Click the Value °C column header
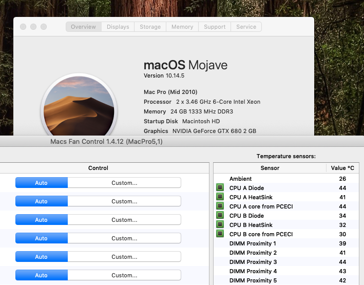Viewport: 364px width, 285px height. pos(342,168)
